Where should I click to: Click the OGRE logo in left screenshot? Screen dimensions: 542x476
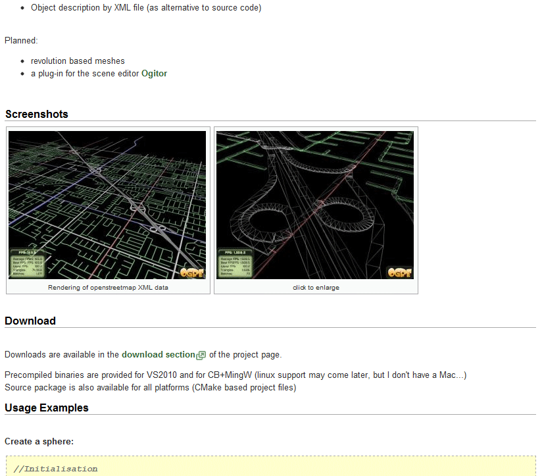click(x=192, y=273)
